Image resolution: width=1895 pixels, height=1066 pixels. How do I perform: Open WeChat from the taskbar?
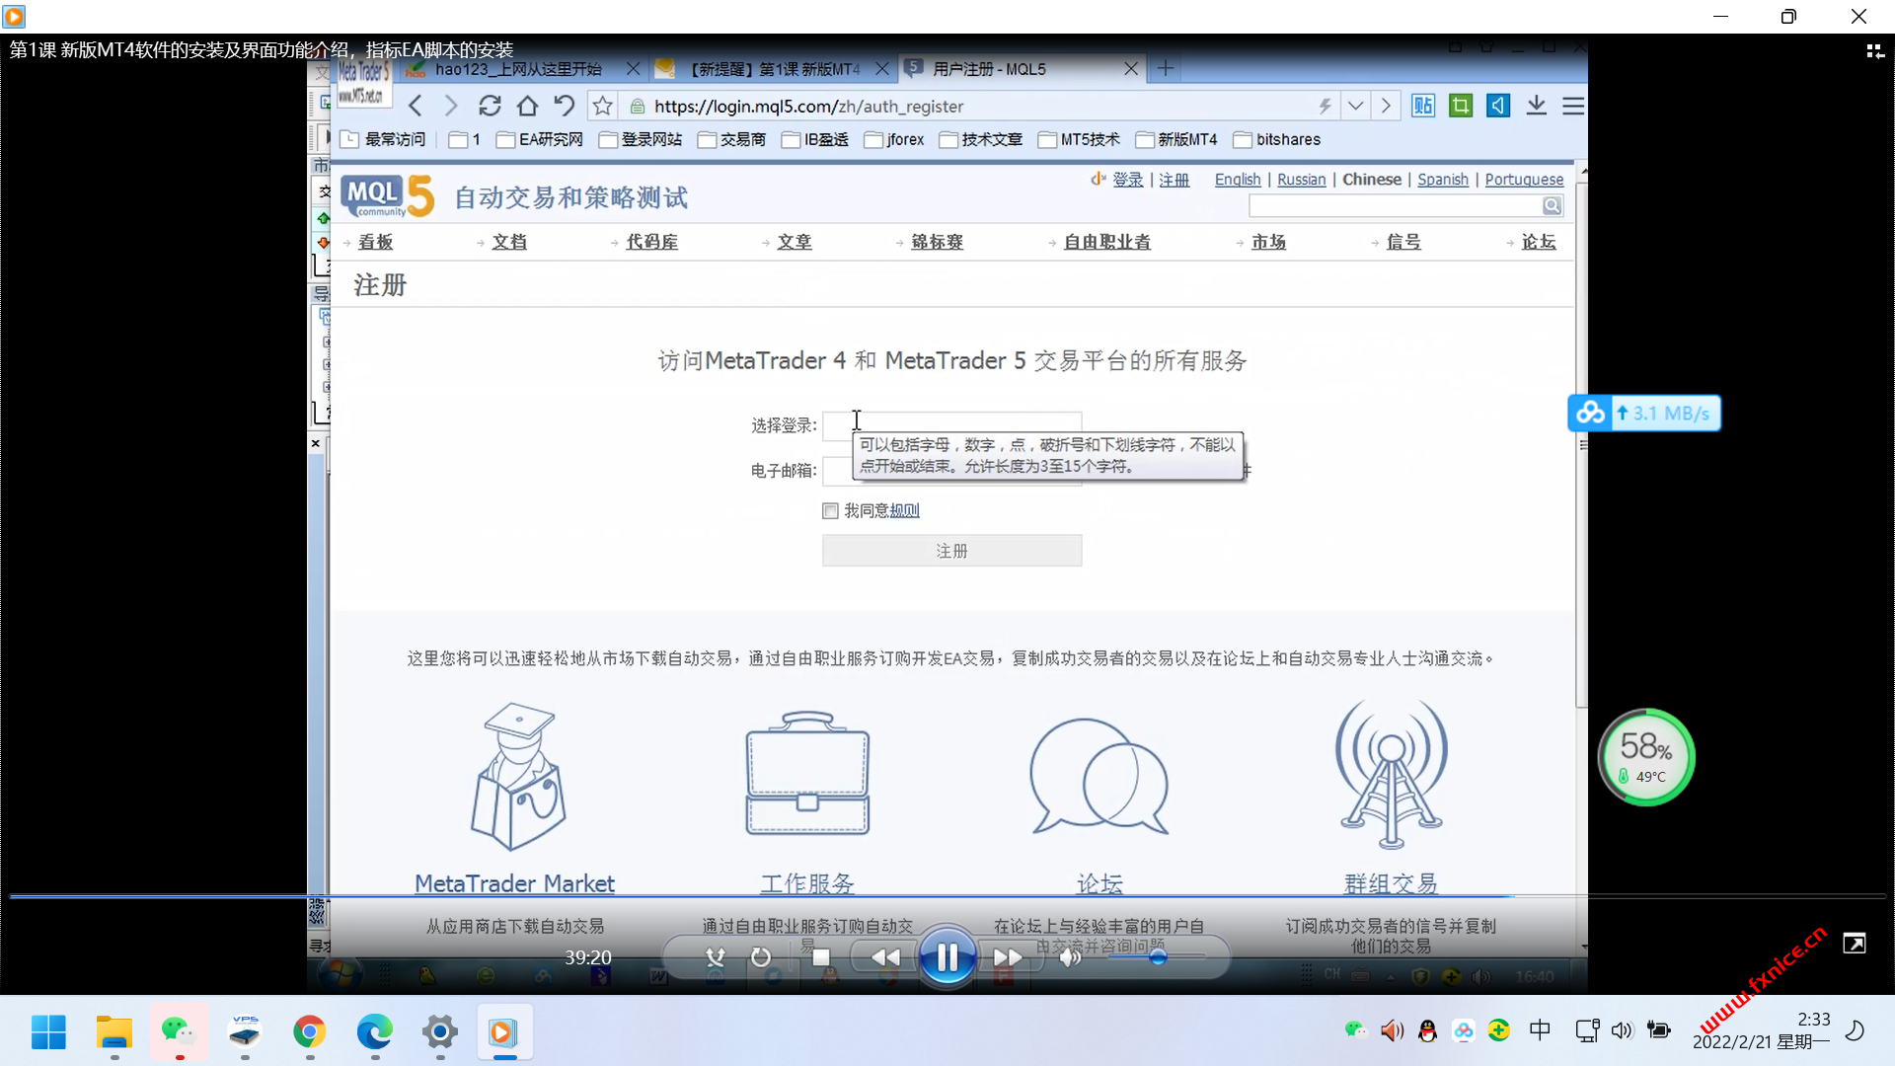[179, 1032]
